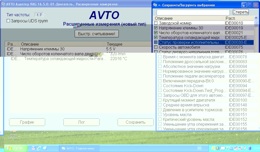This screenshot has width=260, height=152.
Task: Uncheck the Напряжение клеммы 30 item
Action: click(x=156, y=28)
